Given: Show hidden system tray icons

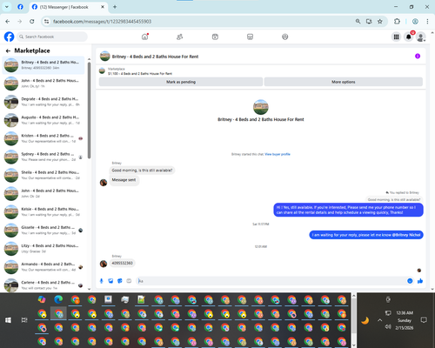Looking at the screenshot, I should [379, 320].
